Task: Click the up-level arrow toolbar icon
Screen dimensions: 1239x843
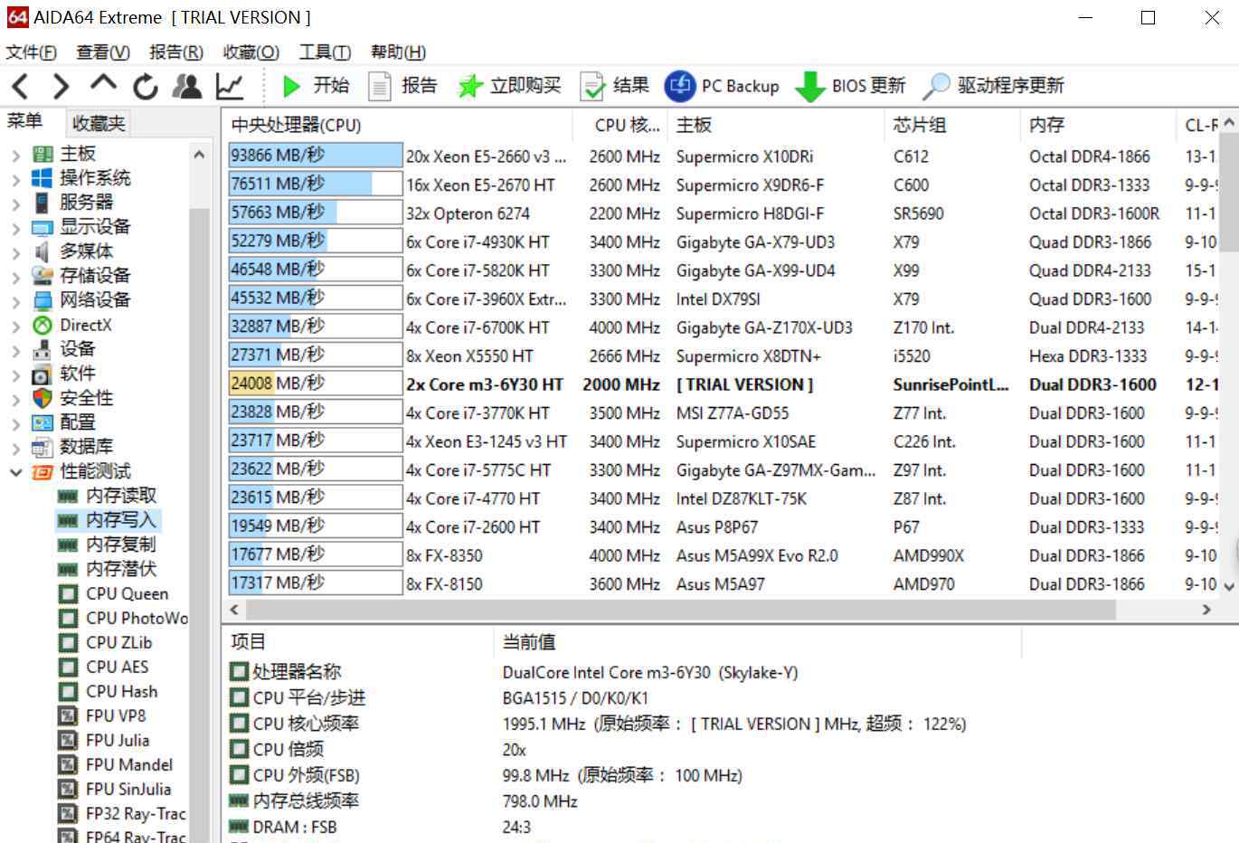Action: point(103,84)
